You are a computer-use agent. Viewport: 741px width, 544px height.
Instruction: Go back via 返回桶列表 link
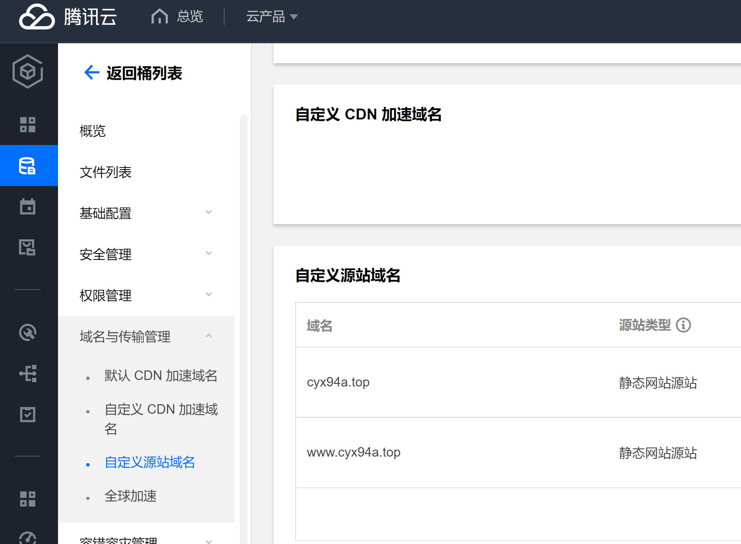click(x=144, y=73)
